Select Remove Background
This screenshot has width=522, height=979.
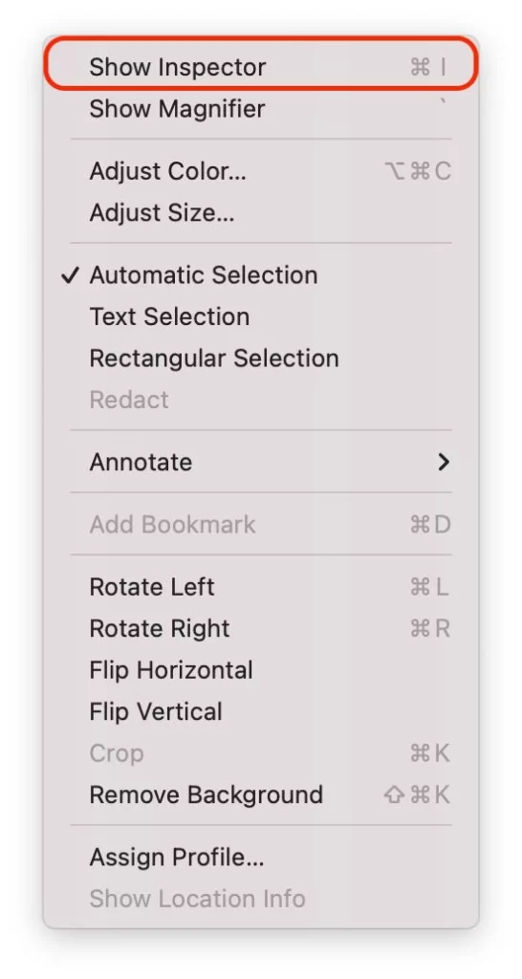point(261,794)
